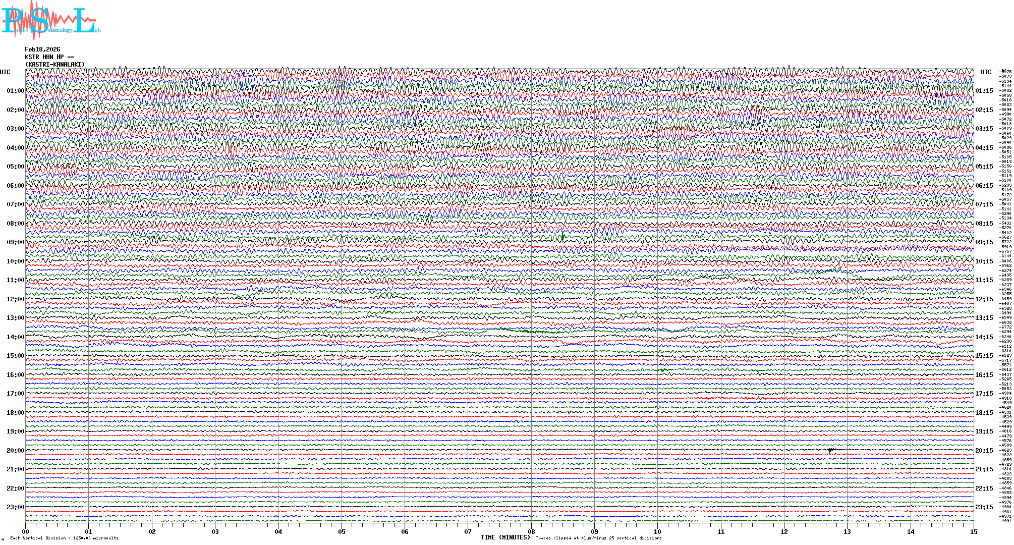The image size is (1014, 545).
Task: Click the (KASTRI-KANALAKI) station name
Action: [x=55, y=65]
